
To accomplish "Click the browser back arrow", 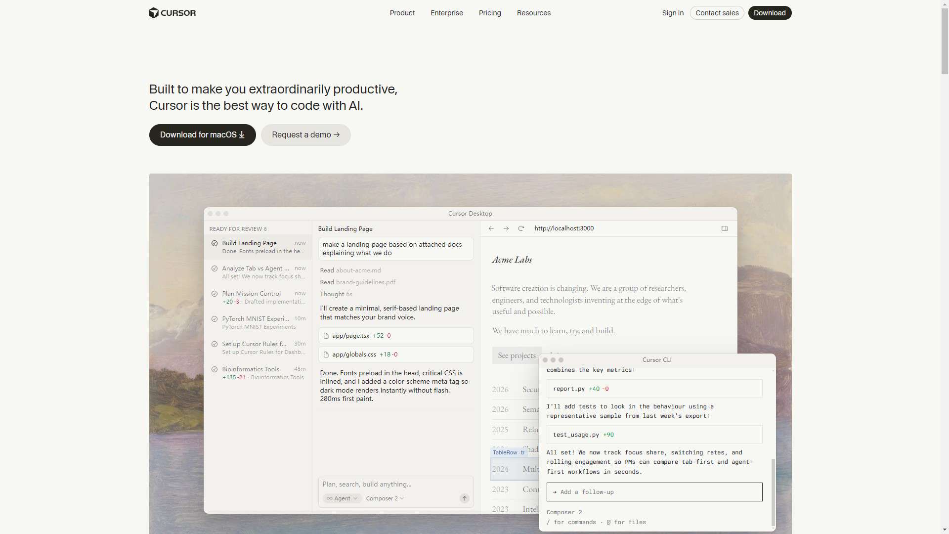I will 491,228.
